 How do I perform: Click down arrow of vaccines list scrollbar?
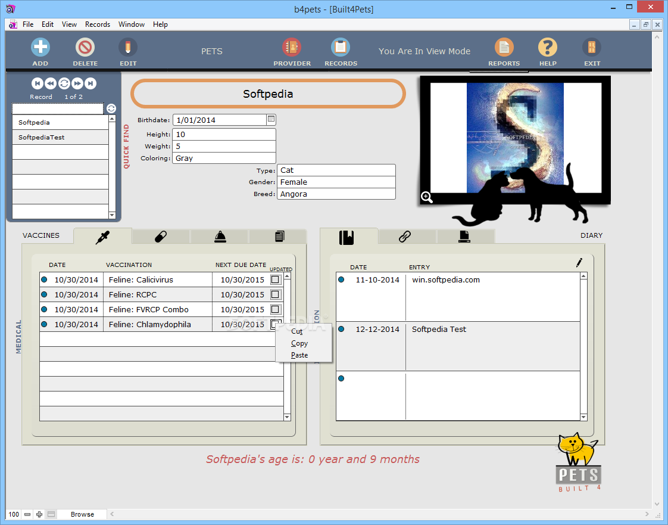click(287, 417)
